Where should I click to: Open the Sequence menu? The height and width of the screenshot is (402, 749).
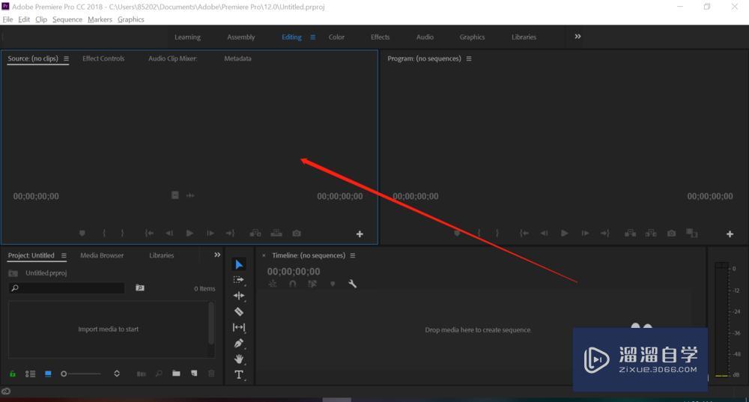[x=67, y=19]
